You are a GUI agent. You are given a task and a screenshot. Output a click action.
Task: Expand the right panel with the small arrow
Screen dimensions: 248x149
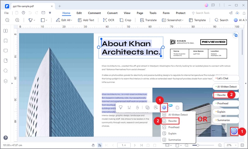(246, 83)
